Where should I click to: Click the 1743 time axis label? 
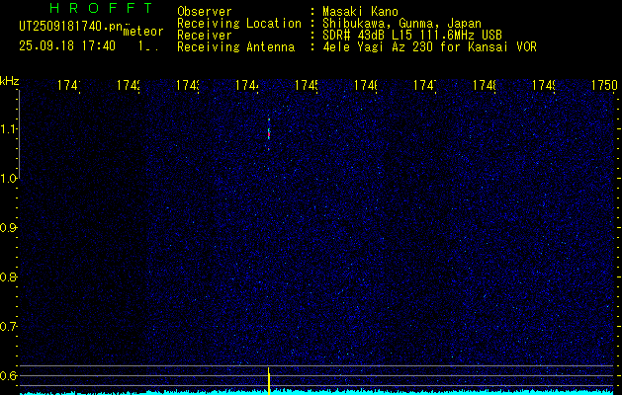(x=187, y=85)
